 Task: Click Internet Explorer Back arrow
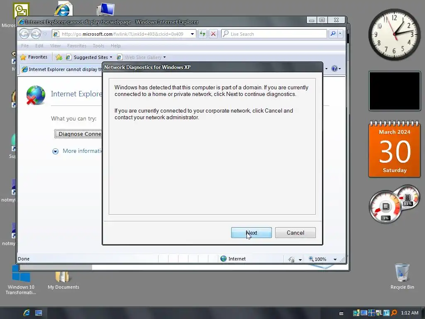click(x=24, y=34)
